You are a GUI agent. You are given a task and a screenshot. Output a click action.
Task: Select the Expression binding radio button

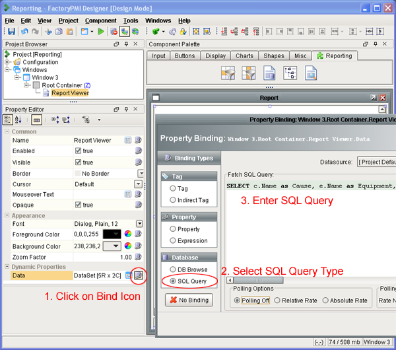click(x=173, y=240)
